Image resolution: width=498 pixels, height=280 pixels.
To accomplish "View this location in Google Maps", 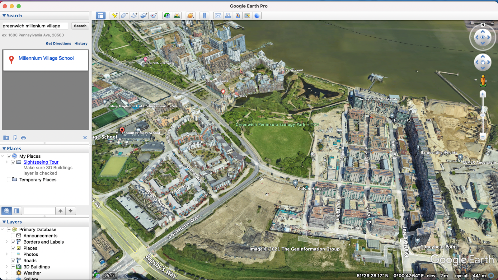I will tap(247, 16).
